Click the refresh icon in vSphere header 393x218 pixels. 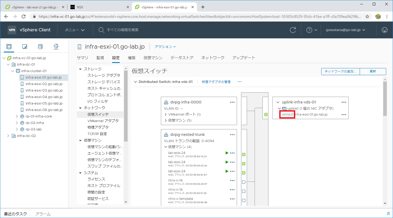pos(293,30)
